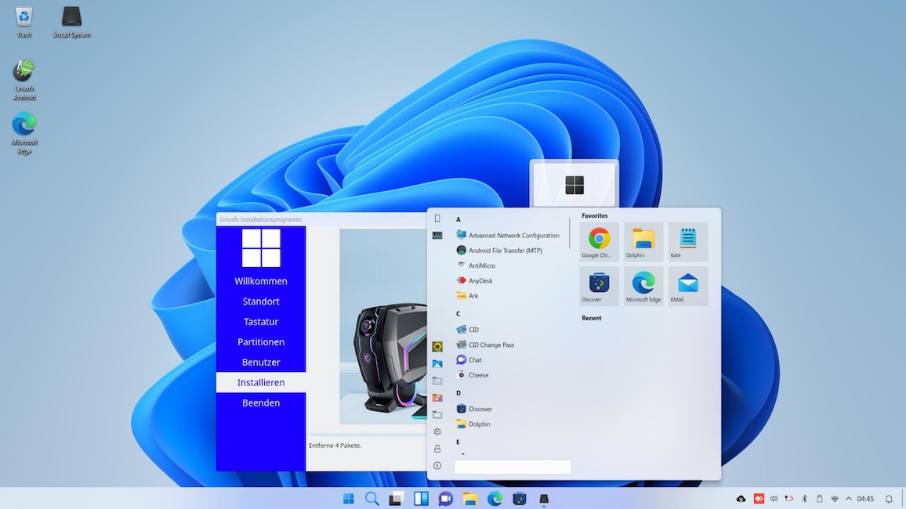The width and height of the screenshot is (906, 509).
Task: Click the start menu search field
Action: click(x=513, y=466)
